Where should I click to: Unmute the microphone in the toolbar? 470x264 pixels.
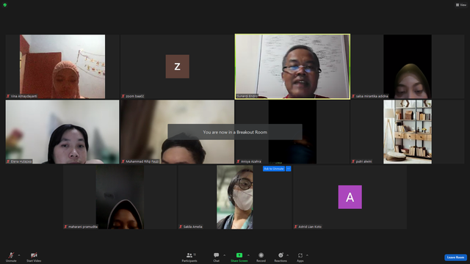pos(11,257)
